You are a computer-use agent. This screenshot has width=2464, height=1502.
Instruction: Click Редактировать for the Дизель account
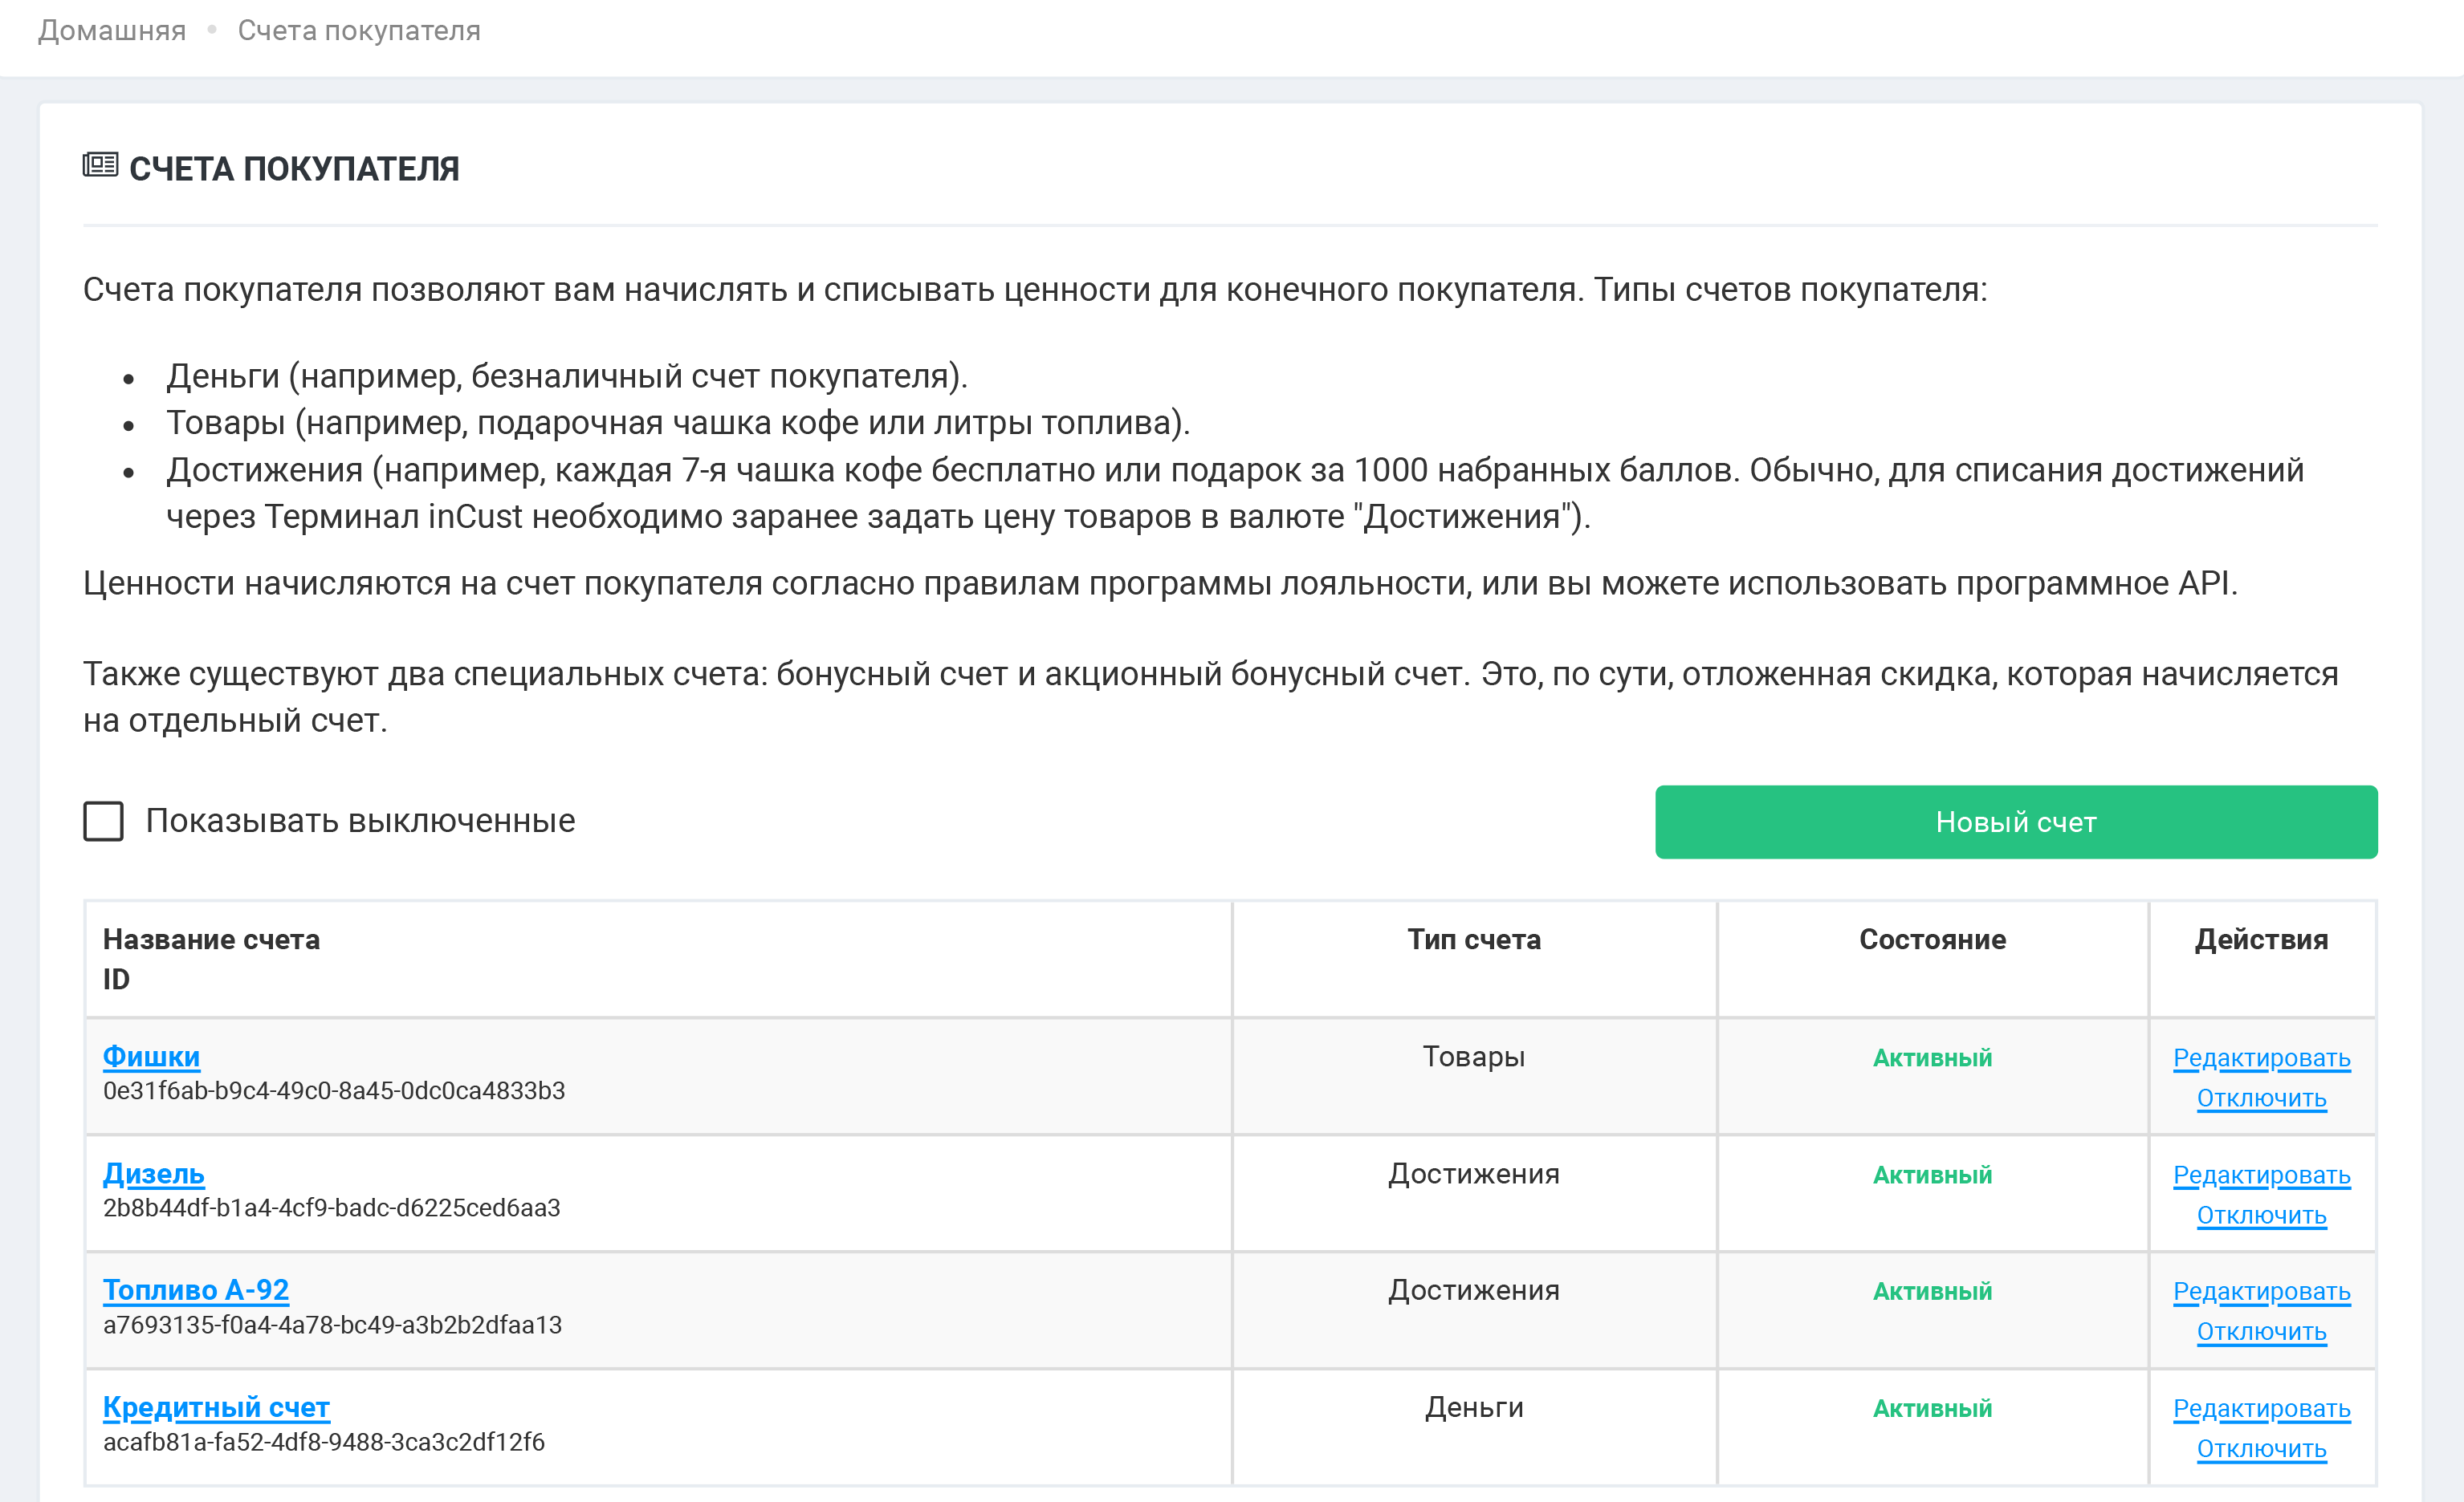click(2261, 1174)
